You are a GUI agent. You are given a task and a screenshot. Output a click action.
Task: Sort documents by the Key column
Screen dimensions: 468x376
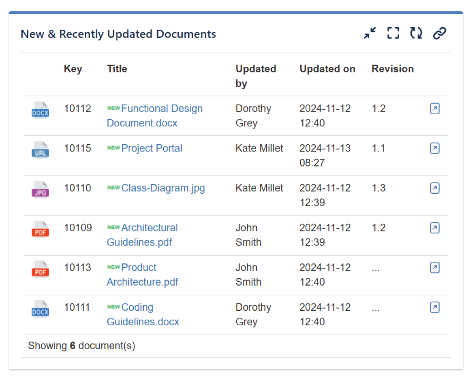tap(73, 69)
